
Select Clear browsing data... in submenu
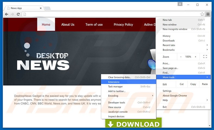129,77
